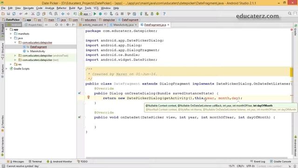
Task: Open the File menu
Action: tap(3, 8)
